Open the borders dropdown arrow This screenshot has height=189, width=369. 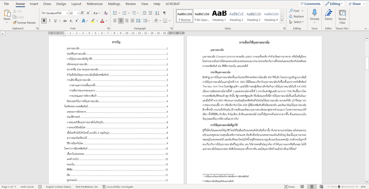170,21
